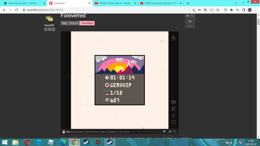Launch Opera from the taskbar
The image size is (260, 146).
(27, 142)
